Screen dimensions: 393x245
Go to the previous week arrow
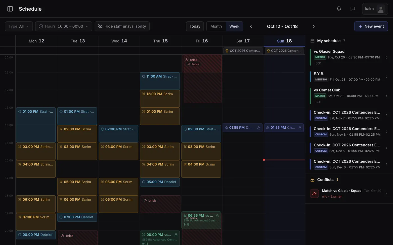pyautogui.click(x=251, y=26)
